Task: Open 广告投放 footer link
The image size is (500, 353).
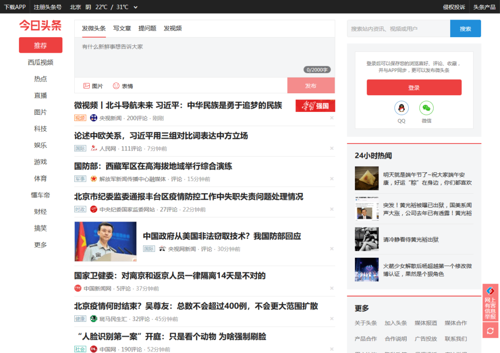Action: pyautogui.click(x=426, y=339)
